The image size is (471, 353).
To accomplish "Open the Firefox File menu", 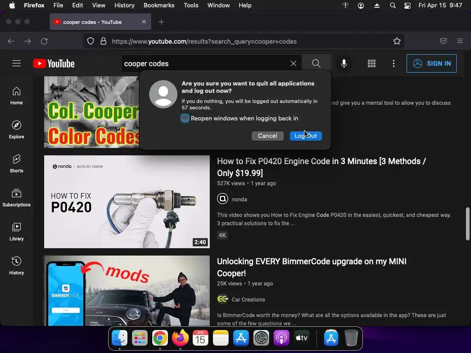I will click(58, 6).
